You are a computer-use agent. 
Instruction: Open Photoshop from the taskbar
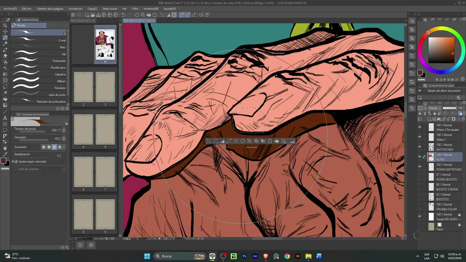coord(244,256)
